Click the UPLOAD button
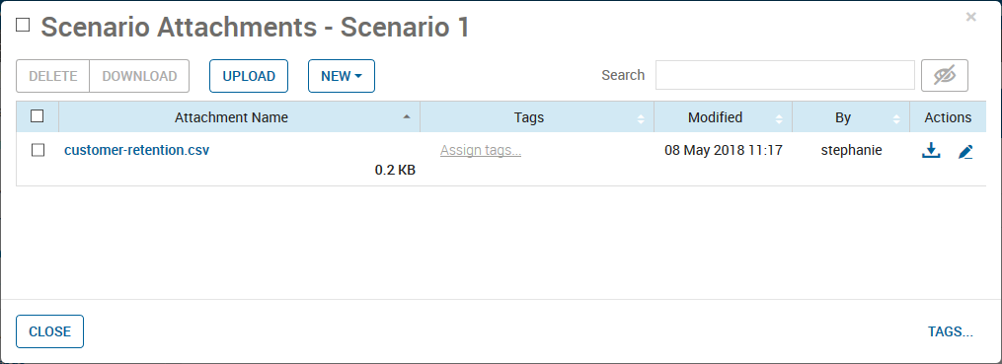Image resolution: width=1002 pixels, height=364 pixels. click(249, 76)
